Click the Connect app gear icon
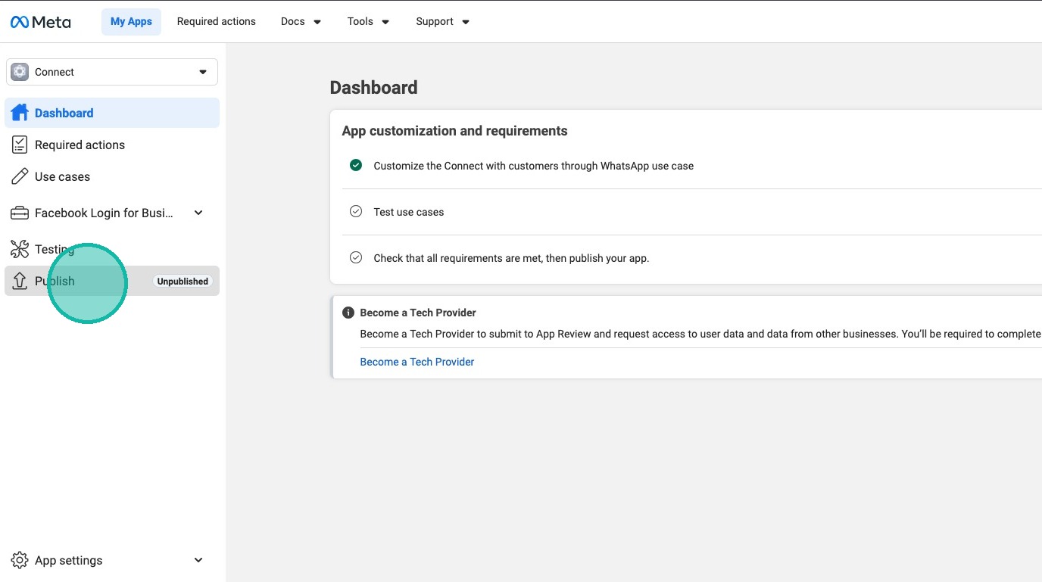 pyautogui.click(x=20, y=72)
